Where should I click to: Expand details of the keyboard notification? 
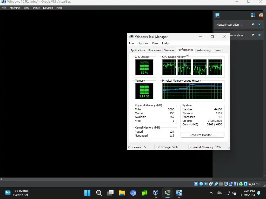pyautogui.click(x=253, y=35)
